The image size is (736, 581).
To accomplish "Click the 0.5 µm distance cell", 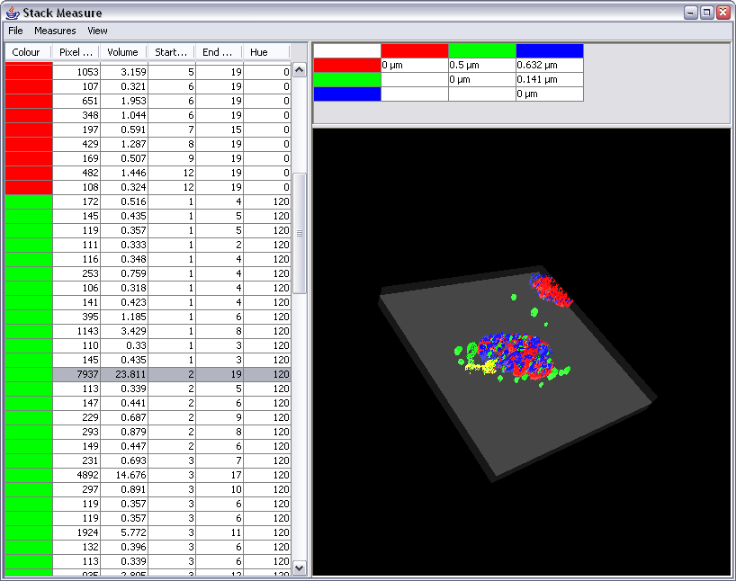I will (x=482, y=66).
